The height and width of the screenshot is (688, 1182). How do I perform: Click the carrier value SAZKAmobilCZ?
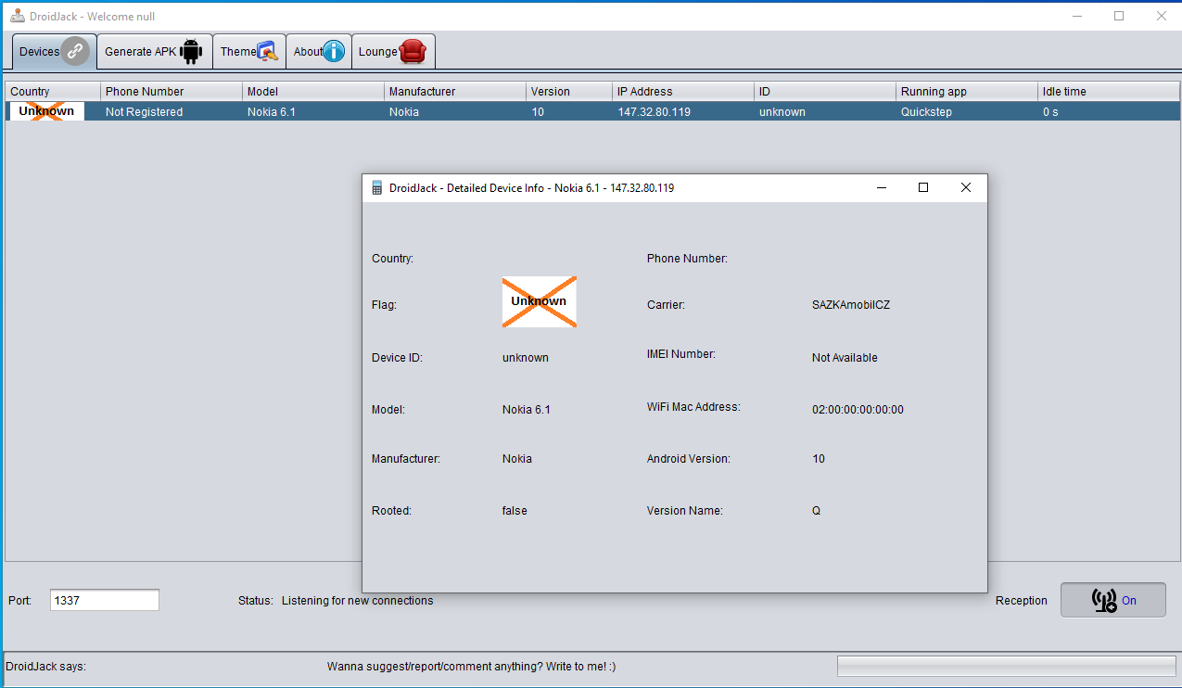(x=851, y=304)
